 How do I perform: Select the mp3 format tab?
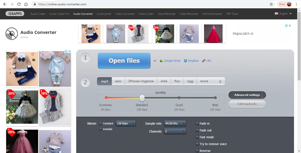click(104, 81)
